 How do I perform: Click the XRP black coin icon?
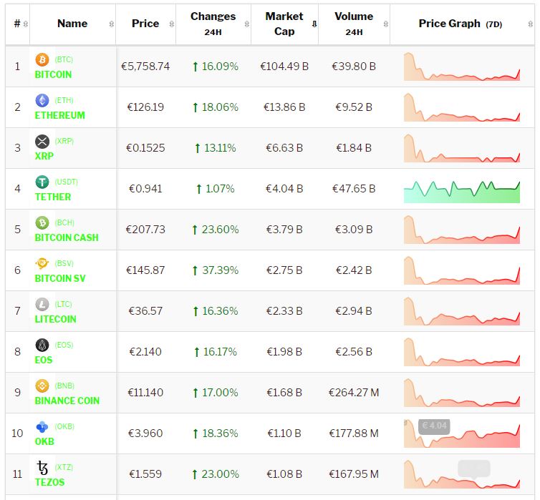pos(42,141)
